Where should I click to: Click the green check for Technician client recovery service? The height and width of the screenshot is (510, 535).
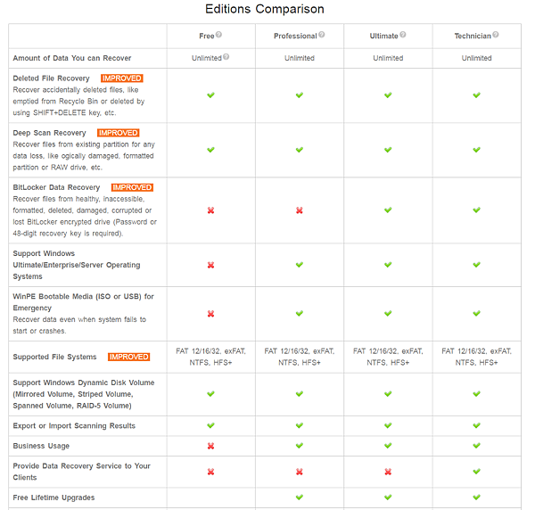(x=477, y=472)
